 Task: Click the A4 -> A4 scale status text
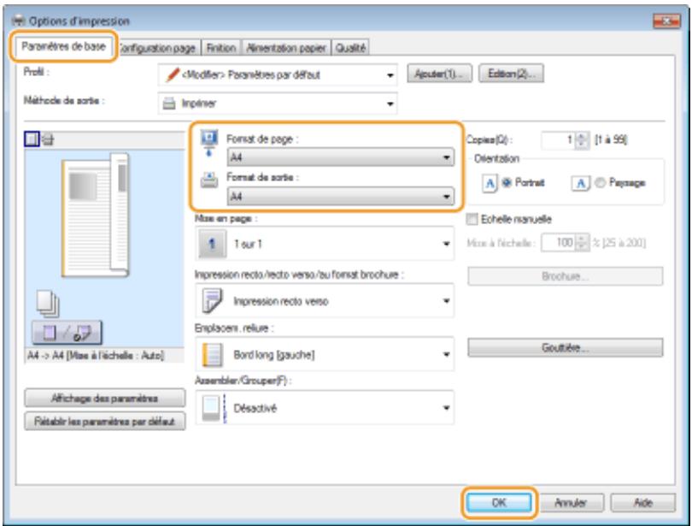click(x=96, y=356)
